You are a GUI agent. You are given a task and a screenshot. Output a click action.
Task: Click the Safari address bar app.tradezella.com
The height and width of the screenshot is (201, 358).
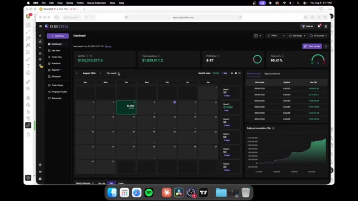(x=183, y=17)
